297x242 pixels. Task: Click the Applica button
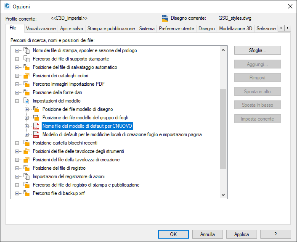[241, 234]
